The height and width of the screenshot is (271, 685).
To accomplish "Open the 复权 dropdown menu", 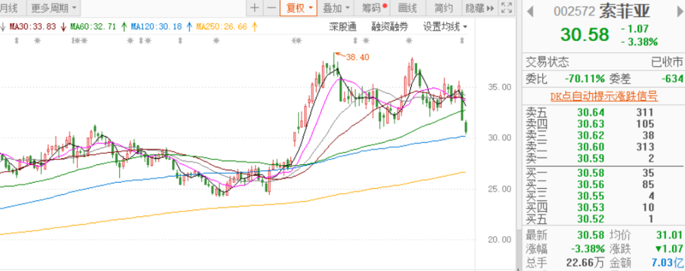I will pyautogui.click(x=299, y=8).
